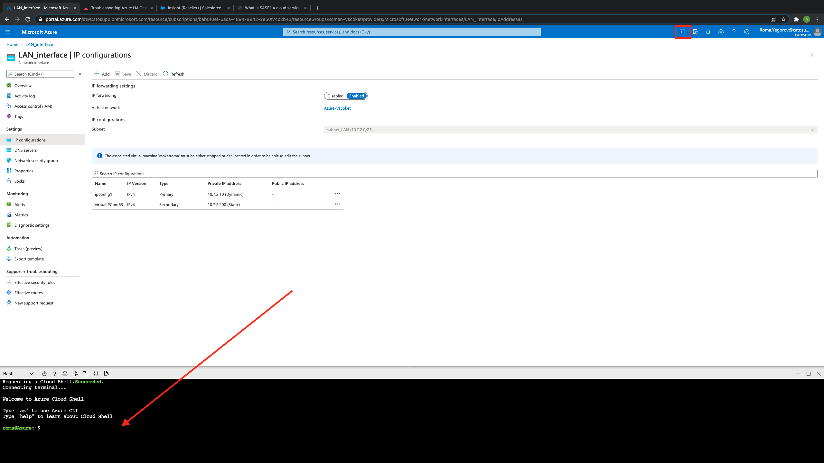This screenshot has height=463, width=824.
Task: Open Diagnostic settings
Action: coord(32,225)
